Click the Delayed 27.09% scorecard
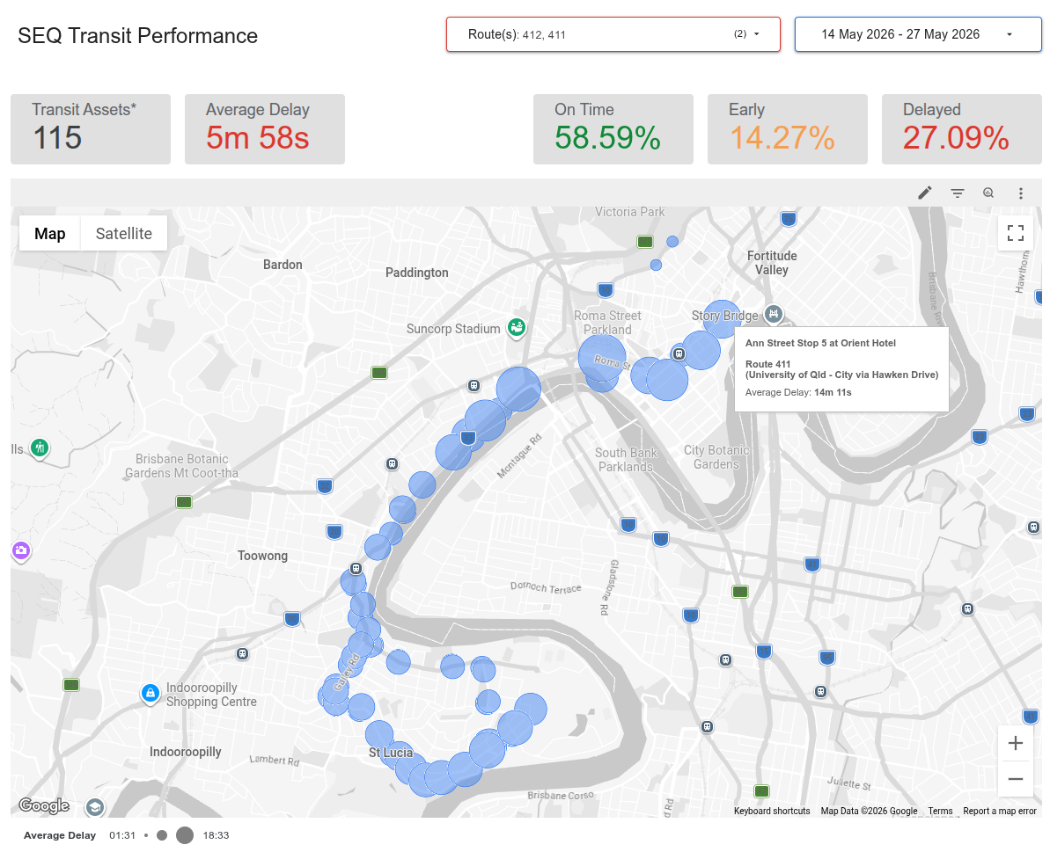Screen dimensions: 1050x852 (x=962, y=129)
